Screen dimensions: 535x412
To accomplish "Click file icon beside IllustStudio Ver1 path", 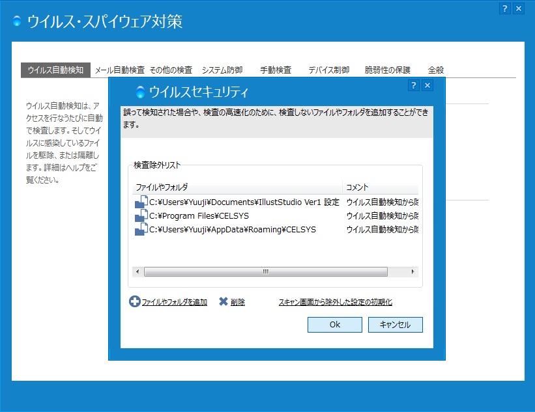I will pos(141,202).
